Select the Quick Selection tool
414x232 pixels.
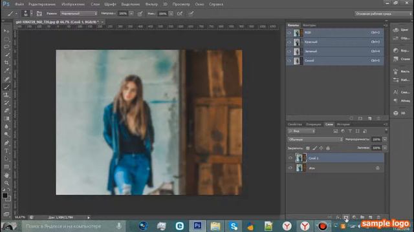click(6, 55)
